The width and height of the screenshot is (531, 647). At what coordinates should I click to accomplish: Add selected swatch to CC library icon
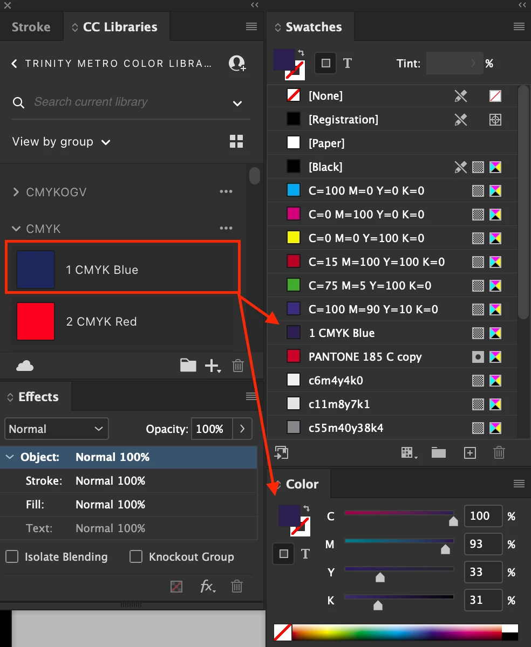click(x=282, y=452)
